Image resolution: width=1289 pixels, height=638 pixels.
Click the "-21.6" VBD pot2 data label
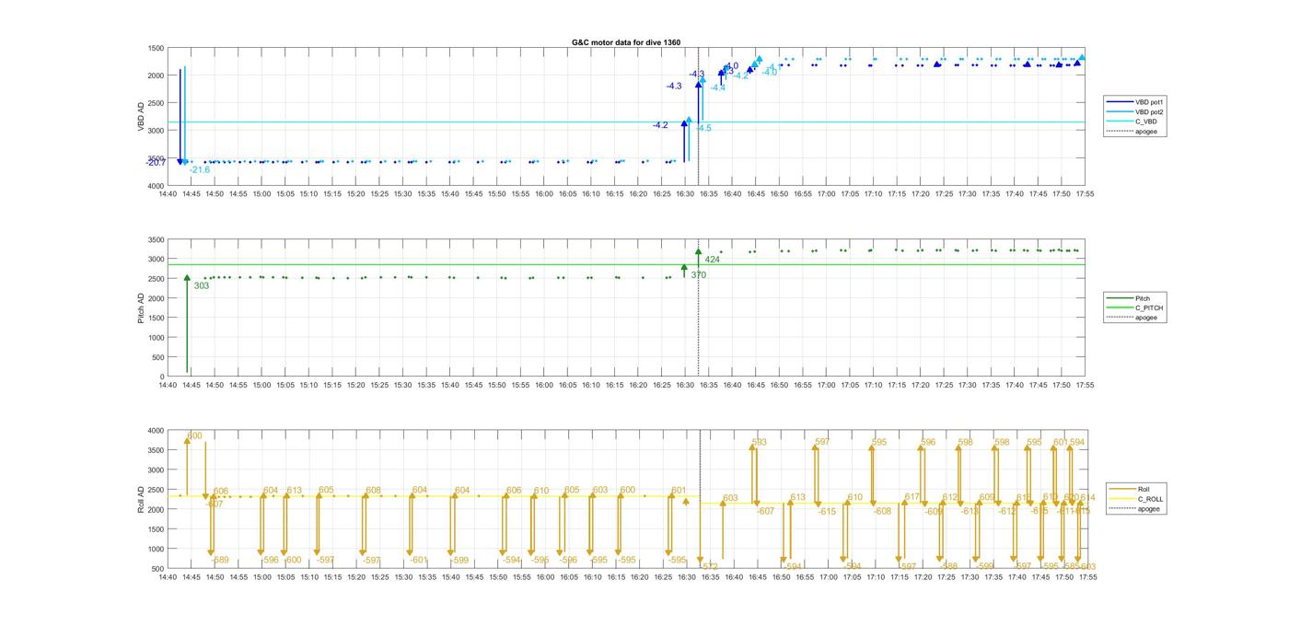[200, 170]
